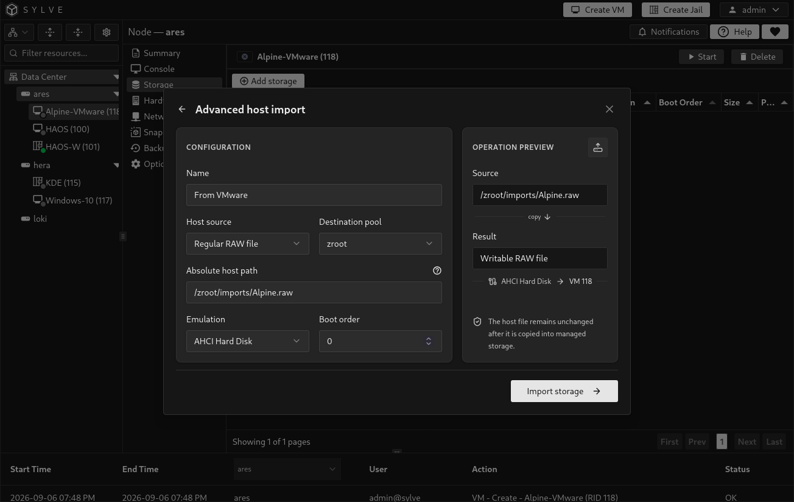The image size is (794, 502).
Task: Edit the Name field From VMware
Action: point(314,195)
